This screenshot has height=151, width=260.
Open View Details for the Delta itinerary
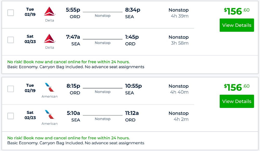237,25
